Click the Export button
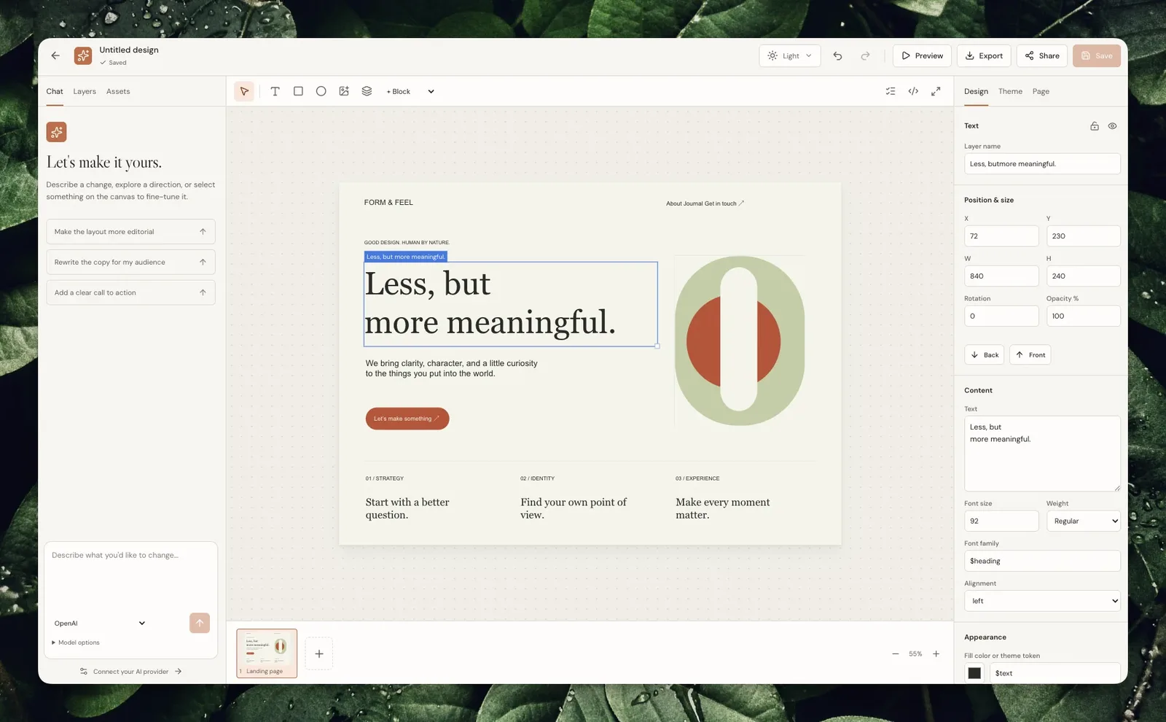The image size is (1166, 722). 984,55
